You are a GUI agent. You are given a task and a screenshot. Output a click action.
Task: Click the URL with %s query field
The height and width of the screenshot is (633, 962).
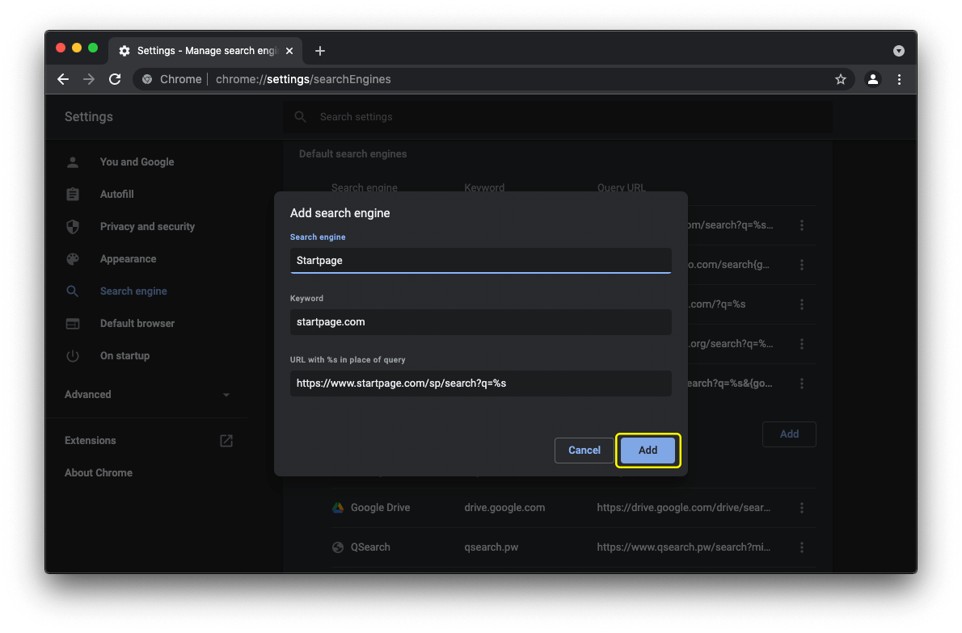[480, 383]
